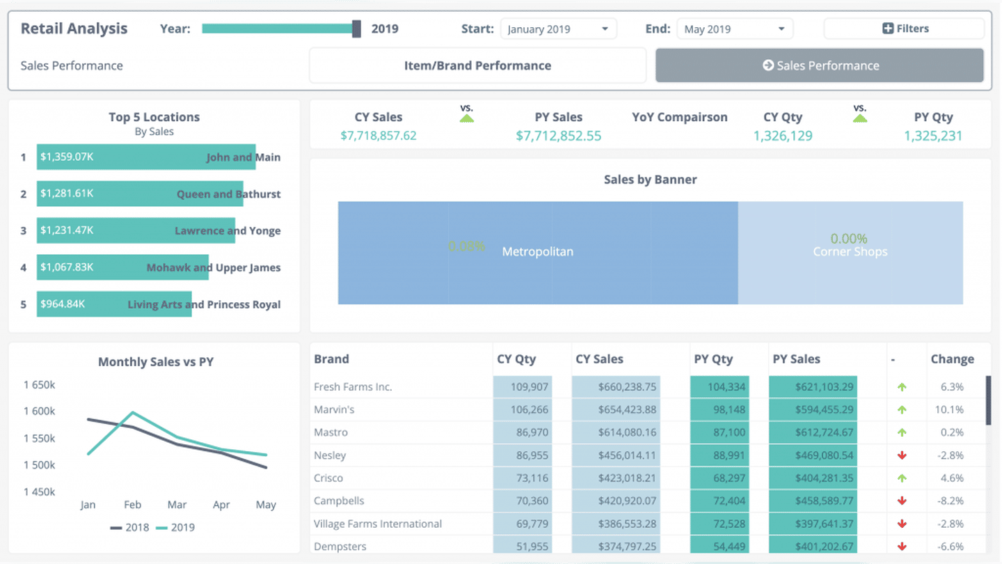Click green up arrow between CY and PY Sales
The image size is (1002, 564).
coord(467,118)
